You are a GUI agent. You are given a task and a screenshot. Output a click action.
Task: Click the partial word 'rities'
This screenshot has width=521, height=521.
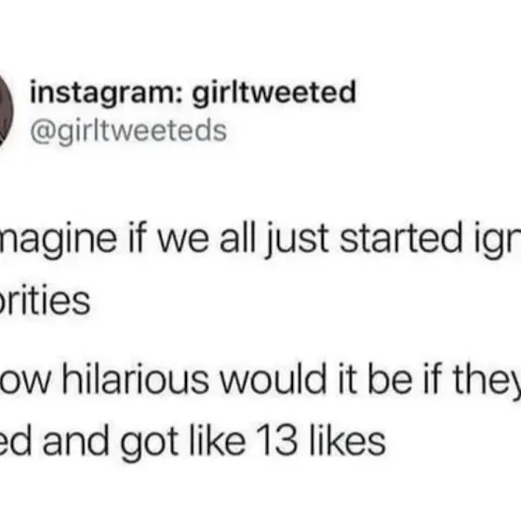pyautogui.click(x=45, y=301)
